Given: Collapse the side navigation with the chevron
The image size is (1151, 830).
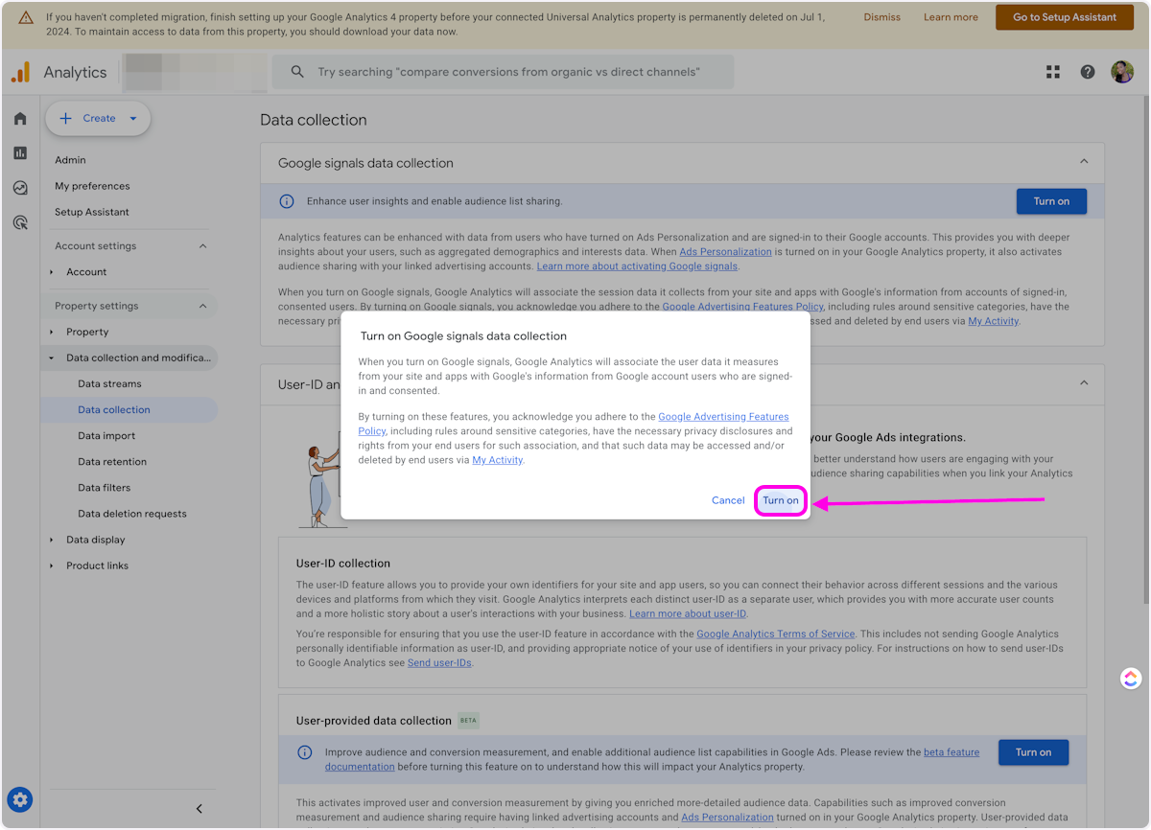Looking at the screenshot, I should coord(200,809).
